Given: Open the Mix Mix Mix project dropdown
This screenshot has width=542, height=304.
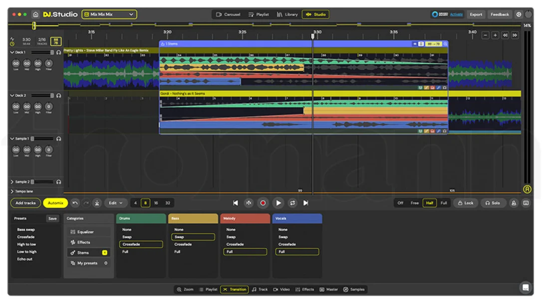Looking at the screenshot, I should pyautogui.click(x=109, y=14).
